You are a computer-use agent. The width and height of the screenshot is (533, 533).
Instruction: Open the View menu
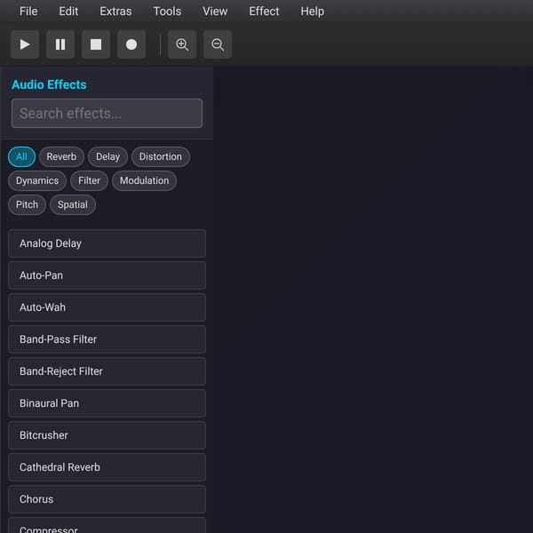click(x=215, y=12)
